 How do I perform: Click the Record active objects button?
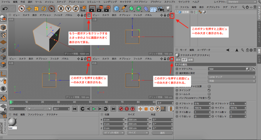121,109
